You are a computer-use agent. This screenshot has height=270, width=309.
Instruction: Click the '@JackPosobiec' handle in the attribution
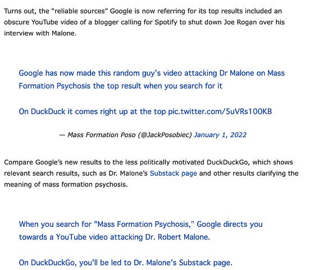point(165,135)
